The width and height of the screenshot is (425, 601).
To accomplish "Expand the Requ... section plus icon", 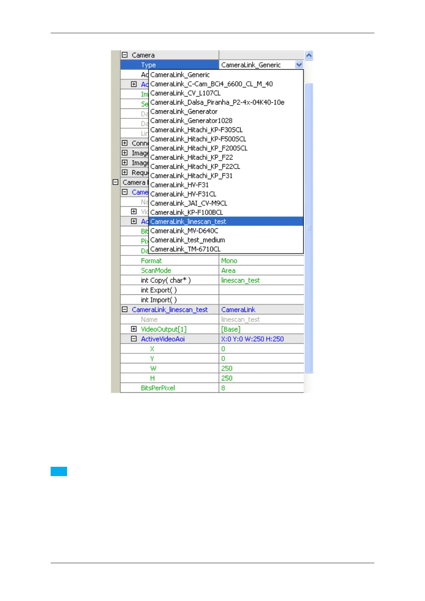I will pyautogui.click(x=125, y=172).
